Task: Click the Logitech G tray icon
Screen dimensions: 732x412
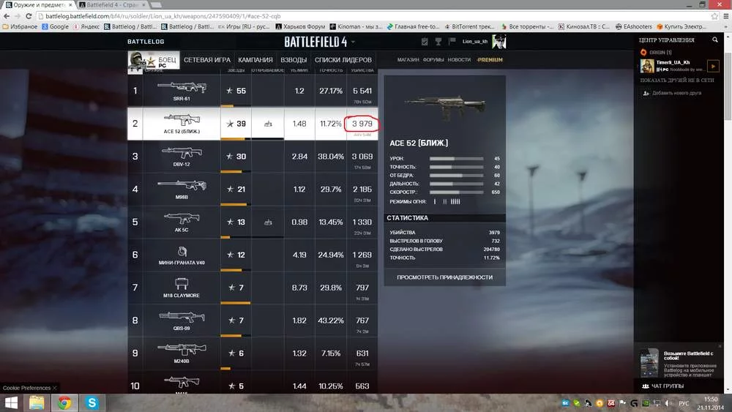Action: coord(634,403)
